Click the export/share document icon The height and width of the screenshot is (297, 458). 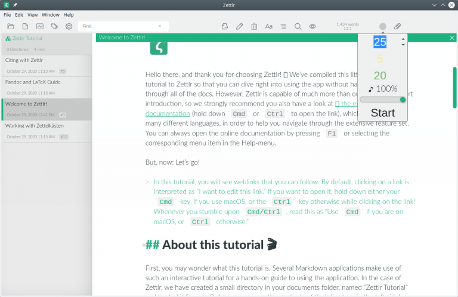(x=225, y=26)
